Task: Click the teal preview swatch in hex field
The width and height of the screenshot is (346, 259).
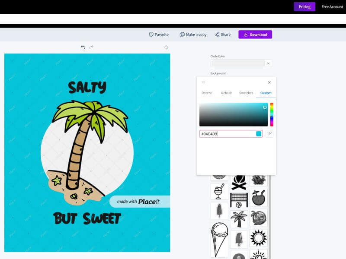Action: coord(259,134)
